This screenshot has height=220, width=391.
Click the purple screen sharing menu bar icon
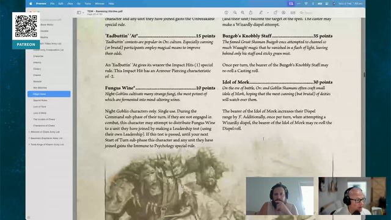pyautogui.click(x=291, y=4)
